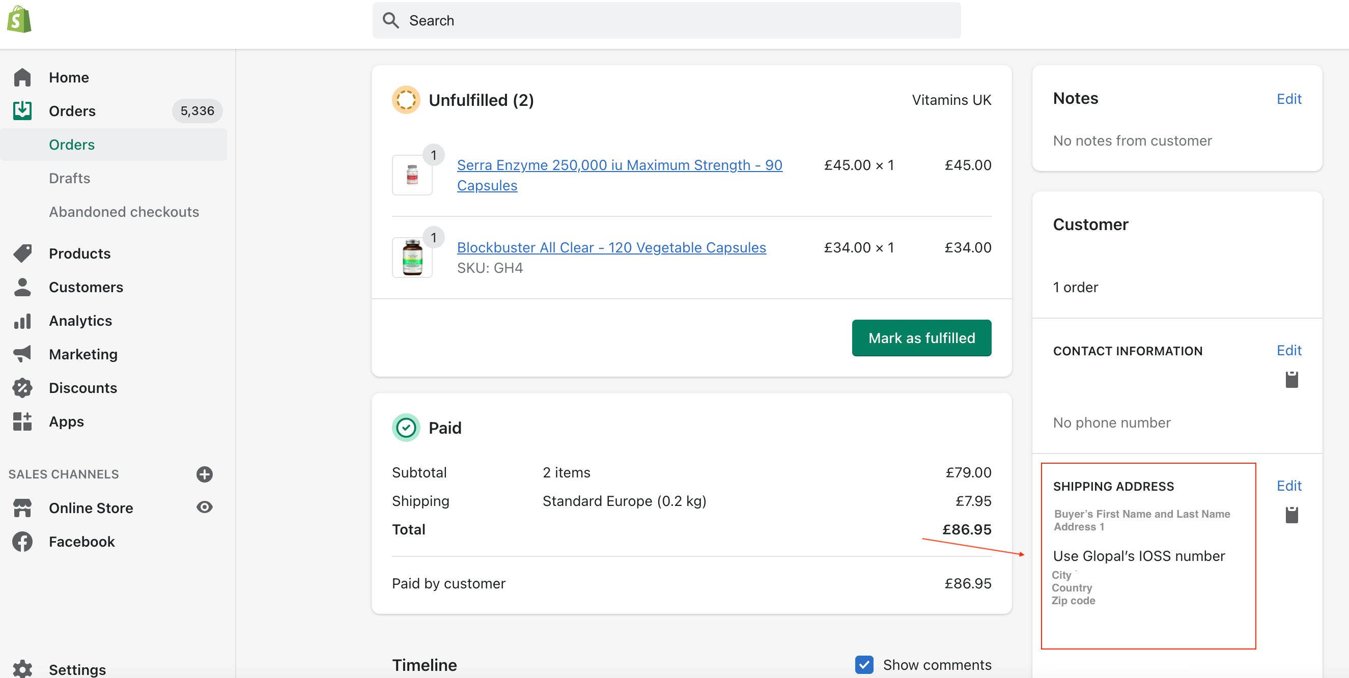Open the Orders main menu item

tap(72, 111)
